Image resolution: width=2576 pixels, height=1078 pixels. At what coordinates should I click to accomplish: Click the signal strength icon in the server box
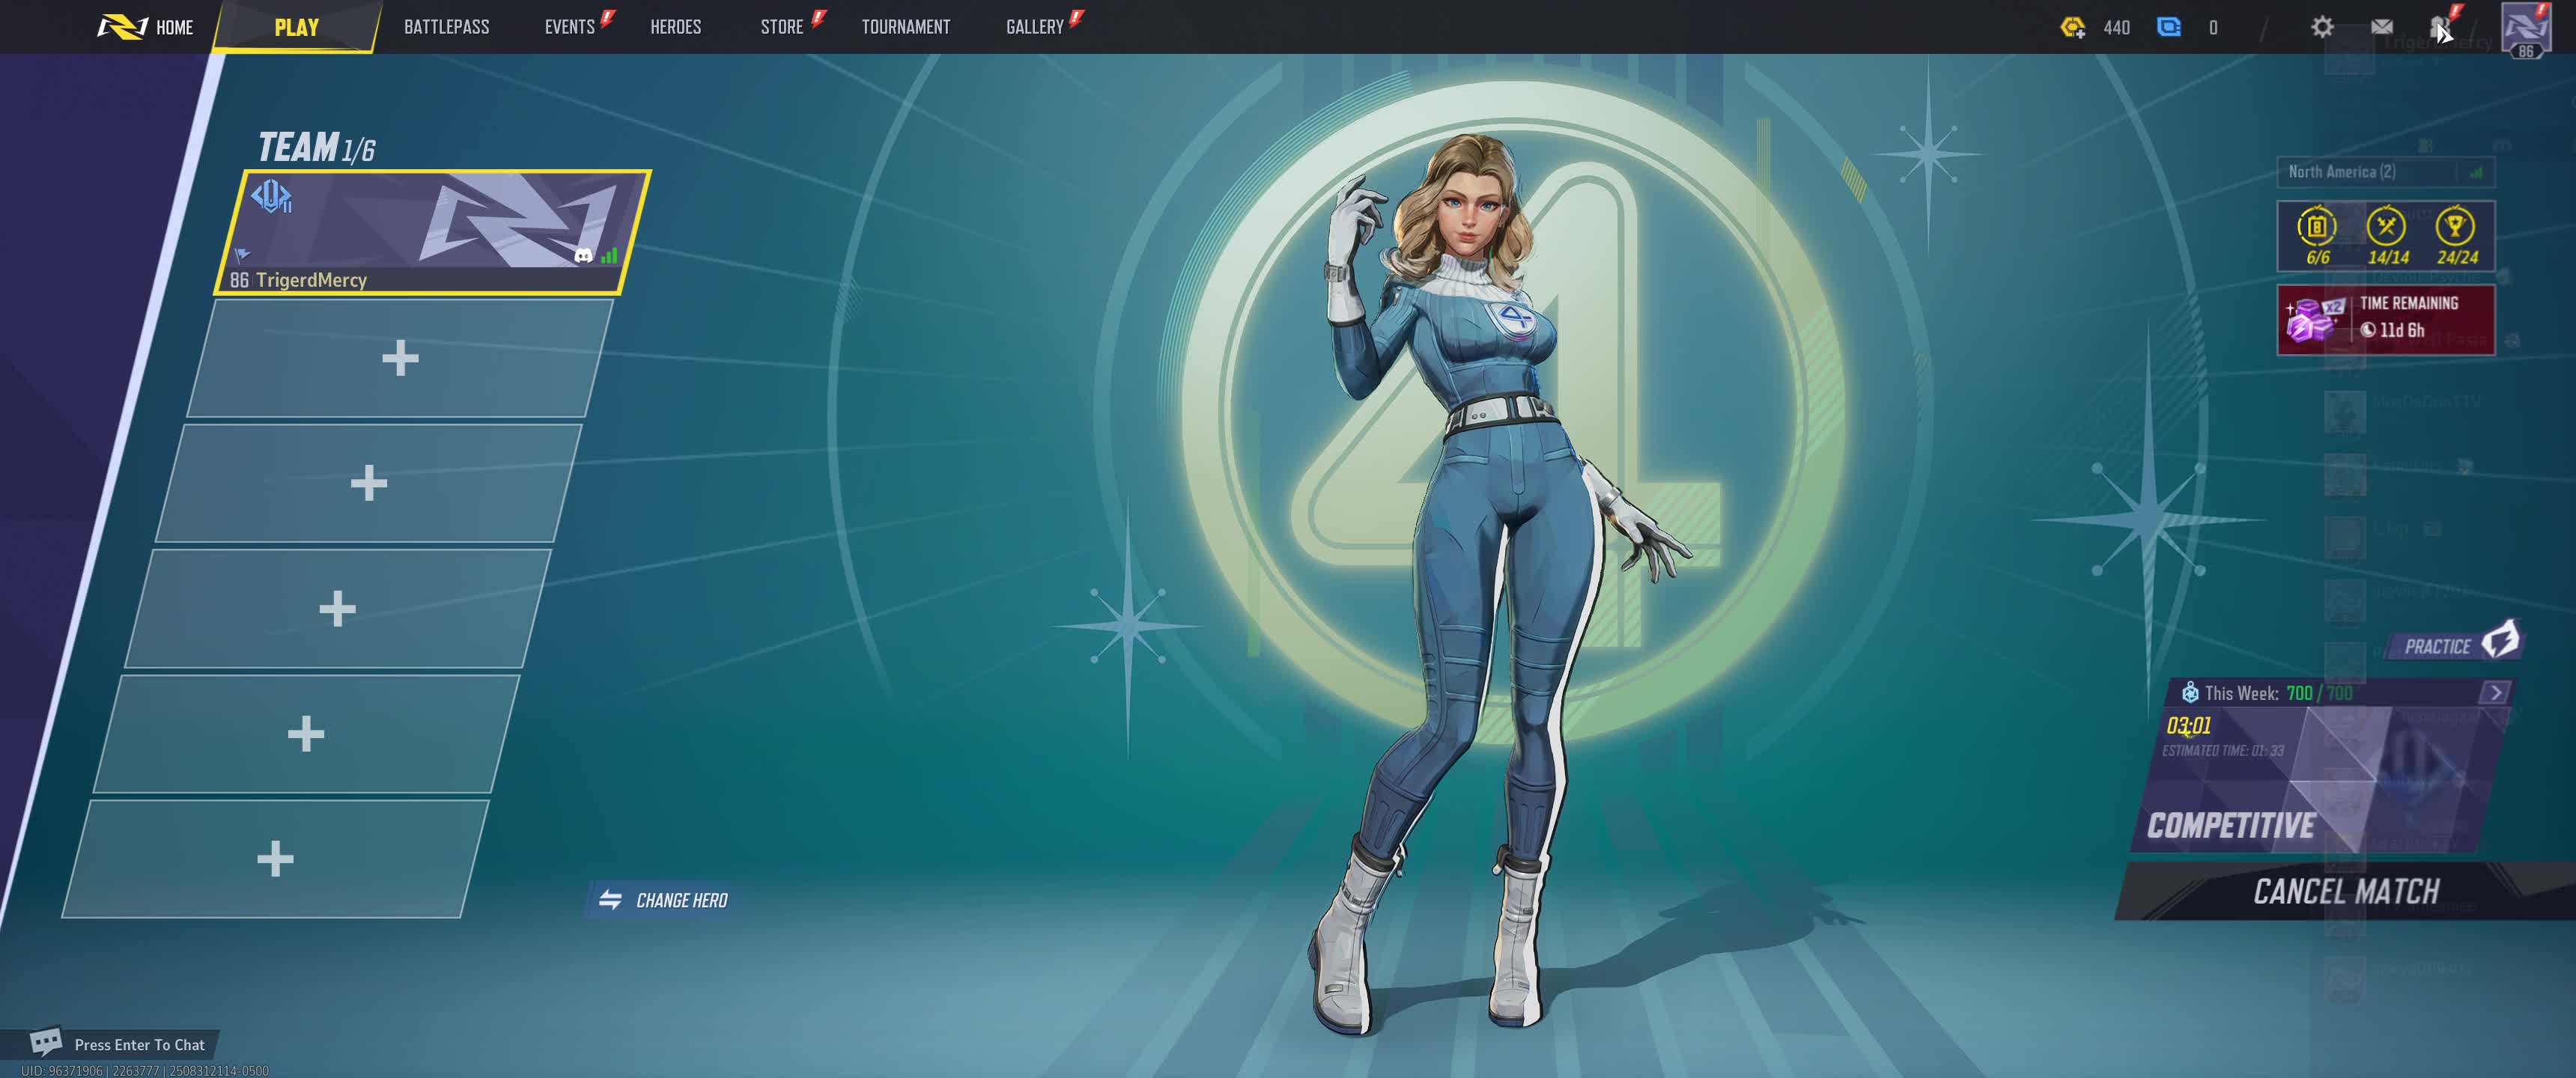click(2476, 172)
